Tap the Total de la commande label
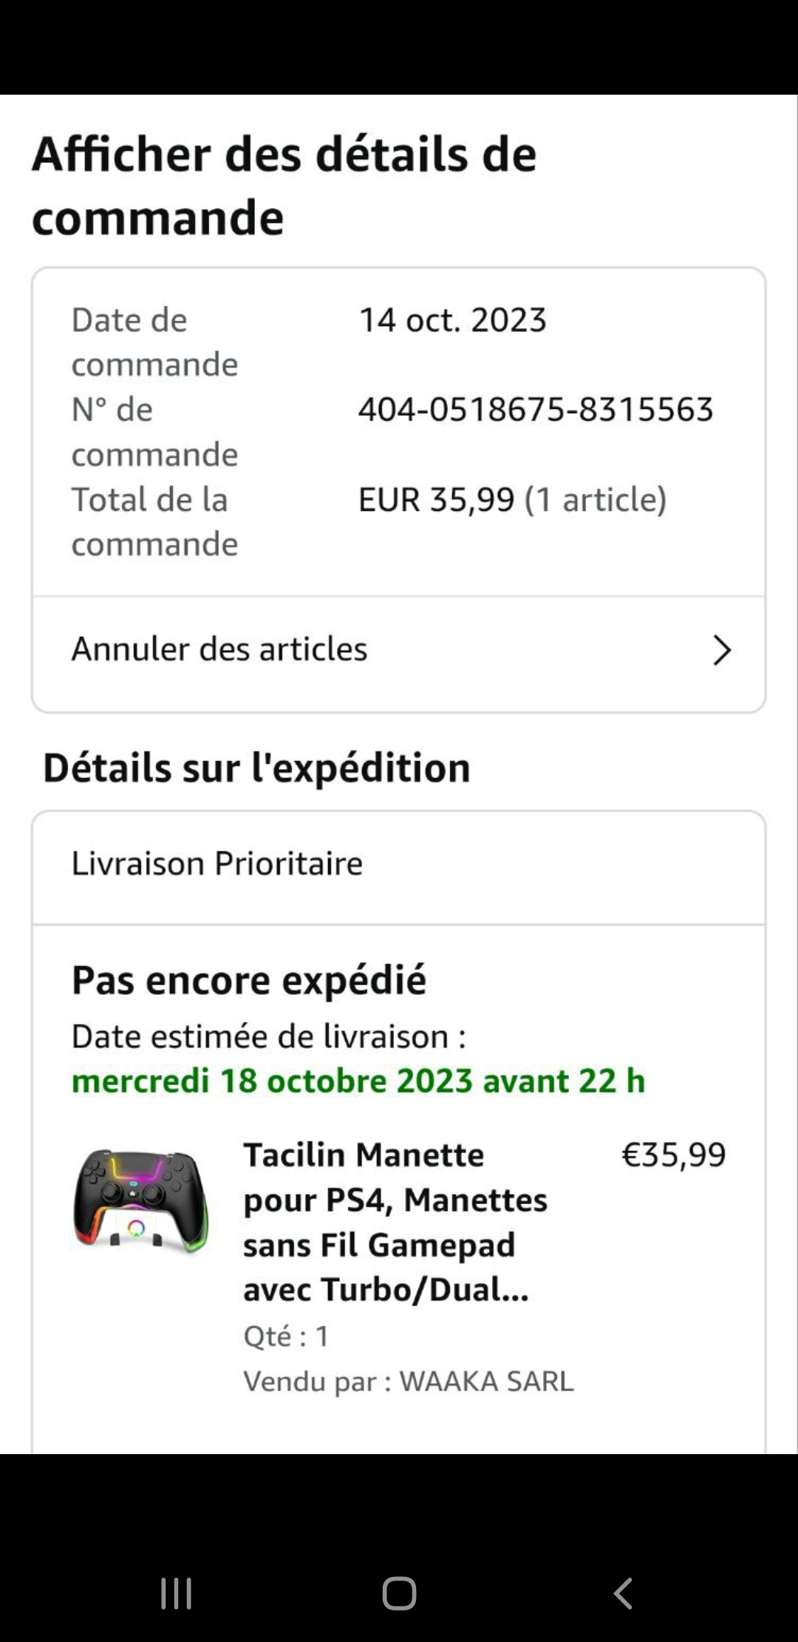Viewport: 798px width, 1642px height. pyautogui.click(x=154, y=521)
